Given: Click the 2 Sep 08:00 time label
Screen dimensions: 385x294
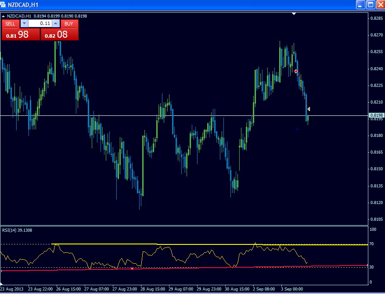Looking at the screenshot, I should click(264, 289).
